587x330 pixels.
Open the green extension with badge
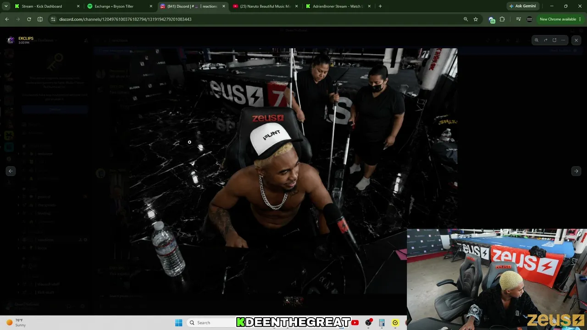pyautogui.click(x=492, y=19)
